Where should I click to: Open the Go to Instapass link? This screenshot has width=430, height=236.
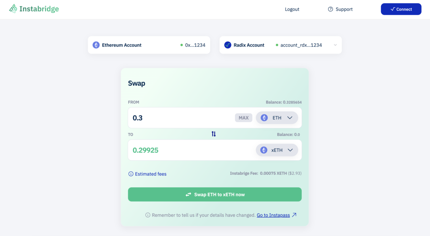tap(273, 215)
